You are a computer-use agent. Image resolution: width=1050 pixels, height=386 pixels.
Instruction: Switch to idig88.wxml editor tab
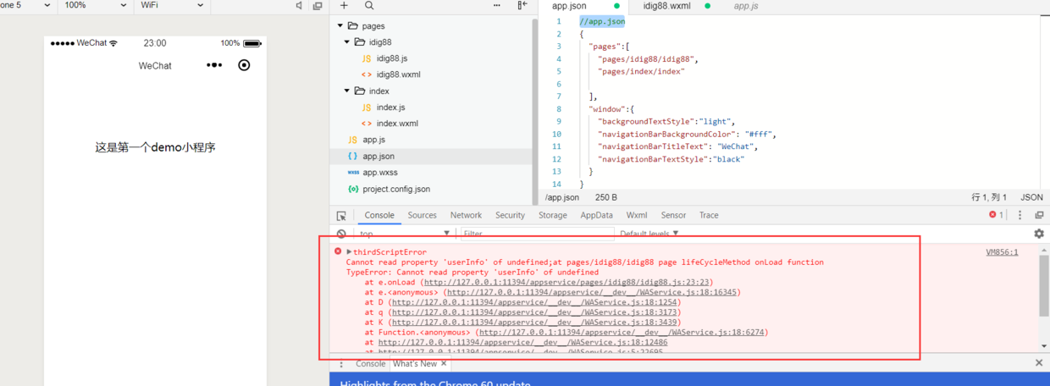click(x=666, y=6)
